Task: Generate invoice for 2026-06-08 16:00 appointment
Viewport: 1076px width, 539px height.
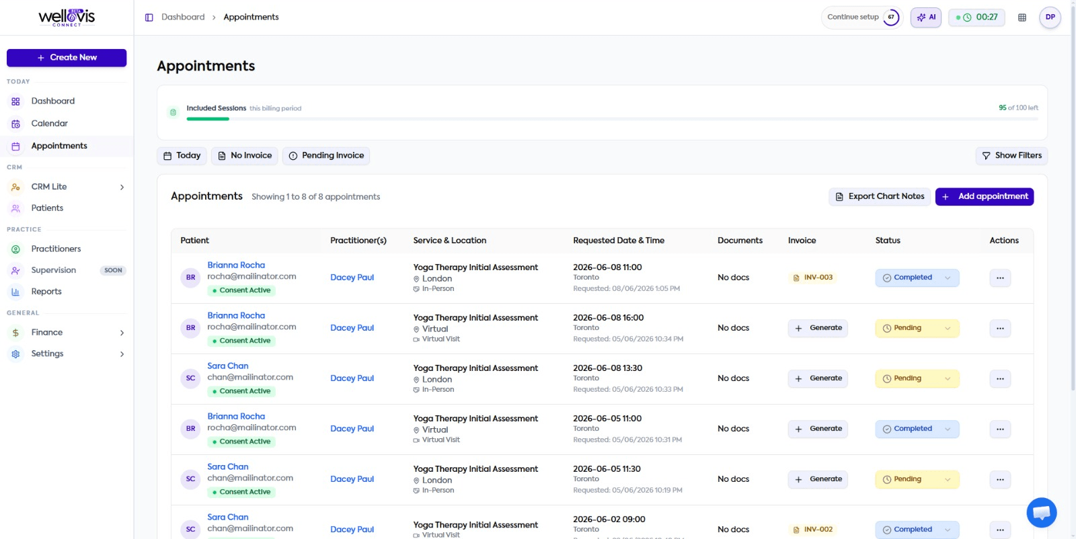Action: (x=818, y=328)
